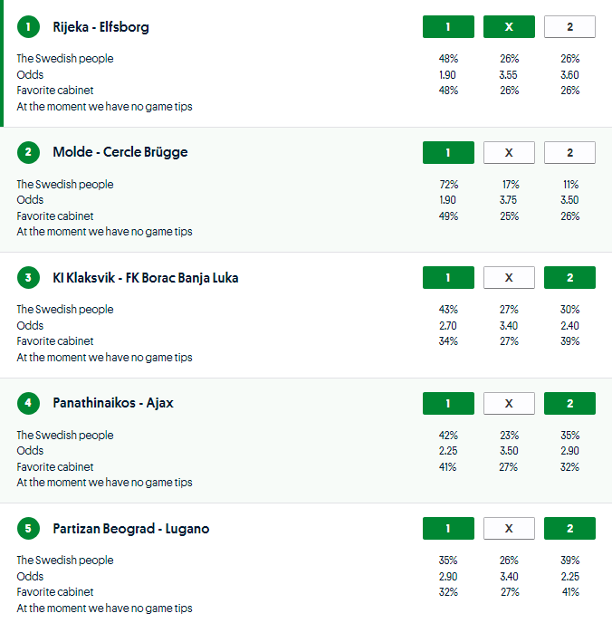Enable draw X for Molde - Cercle Brügge
Screen dimensions: 612x623
pyautogui.click(x=509, y=152)
